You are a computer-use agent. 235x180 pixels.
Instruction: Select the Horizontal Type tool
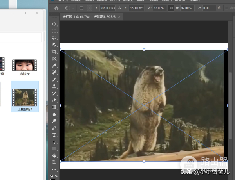point(54,135)
